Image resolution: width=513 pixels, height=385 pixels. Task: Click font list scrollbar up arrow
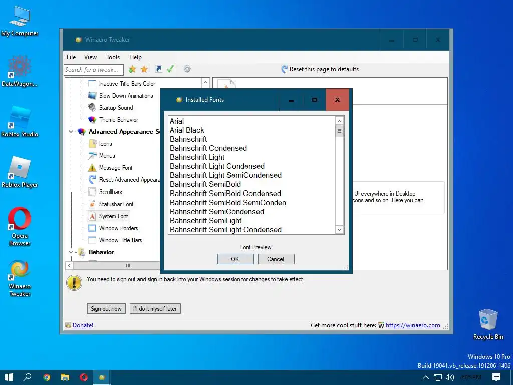(x=339, y=121)
